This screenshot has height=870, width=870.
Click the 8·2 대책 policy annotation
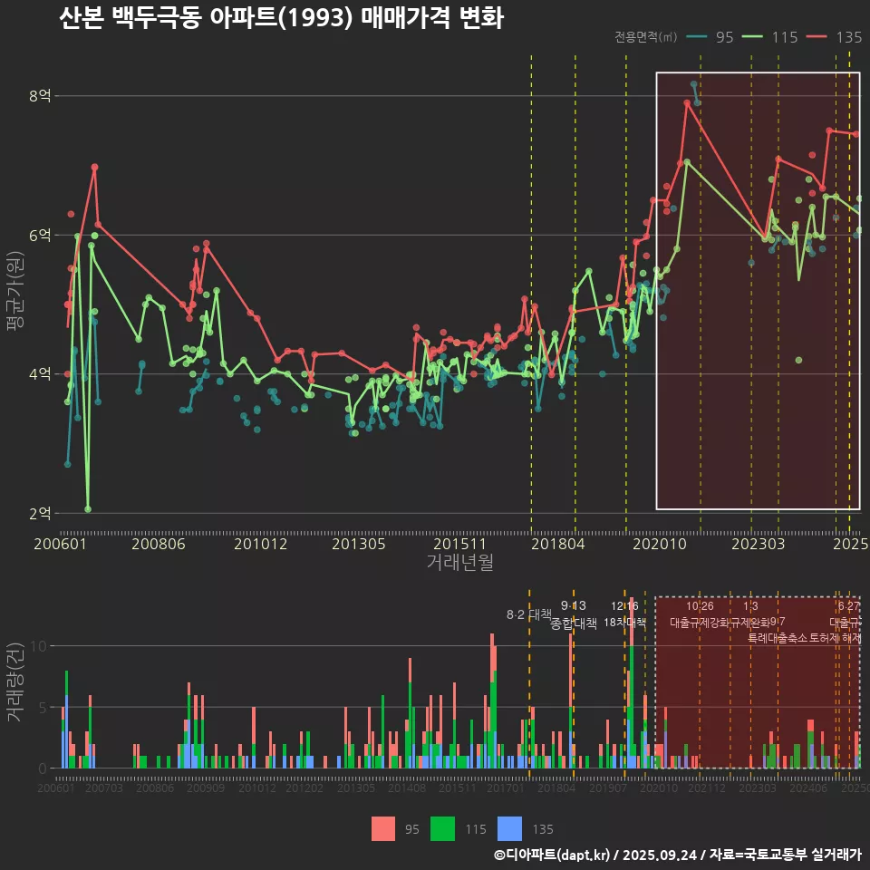tap(528, 614)
